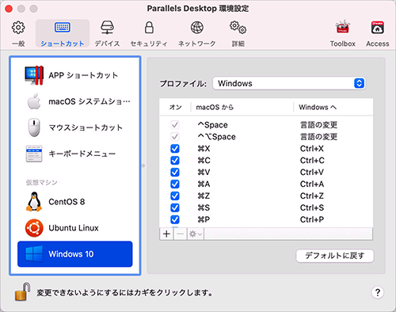
Task: Select マウスショートカット mouse item
Action: click(x=75, y=127)
